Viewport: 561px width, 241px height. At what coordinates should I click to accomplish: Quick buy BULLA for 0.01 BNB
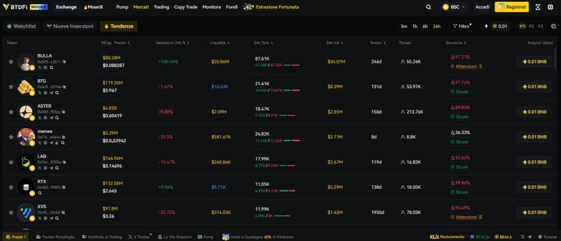pos(534,62)
